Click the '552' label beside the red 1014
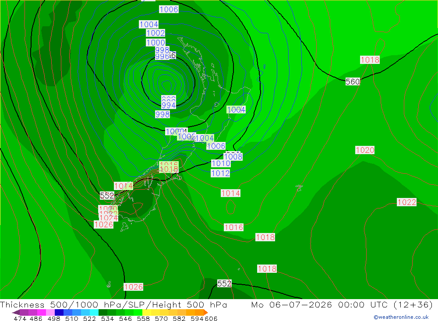 [107, 195]
